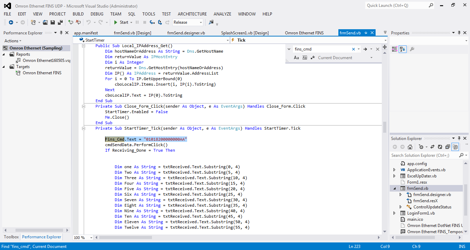Navigate backward using the blue arrow toolbar icon
The width and height of the screenshot is (470, 250).
11,22
